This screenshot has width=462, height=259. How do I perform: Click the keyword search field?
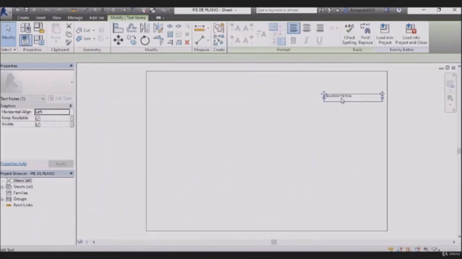click(x=287, y=10)
